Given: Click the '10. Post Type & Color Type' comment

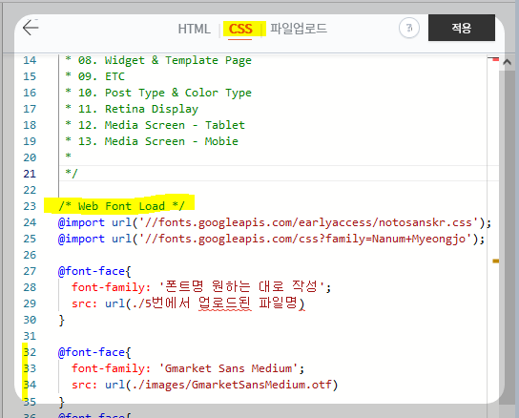Looking at the screenshot, I should [158, 93].
